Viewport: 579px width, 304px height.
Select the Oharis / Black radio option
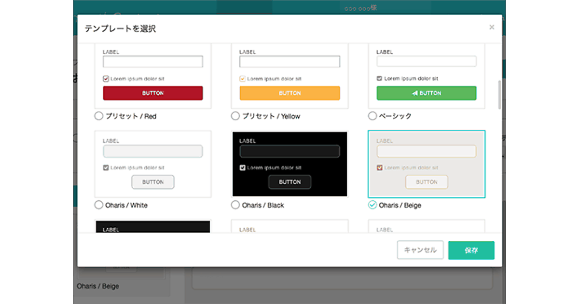235,205
